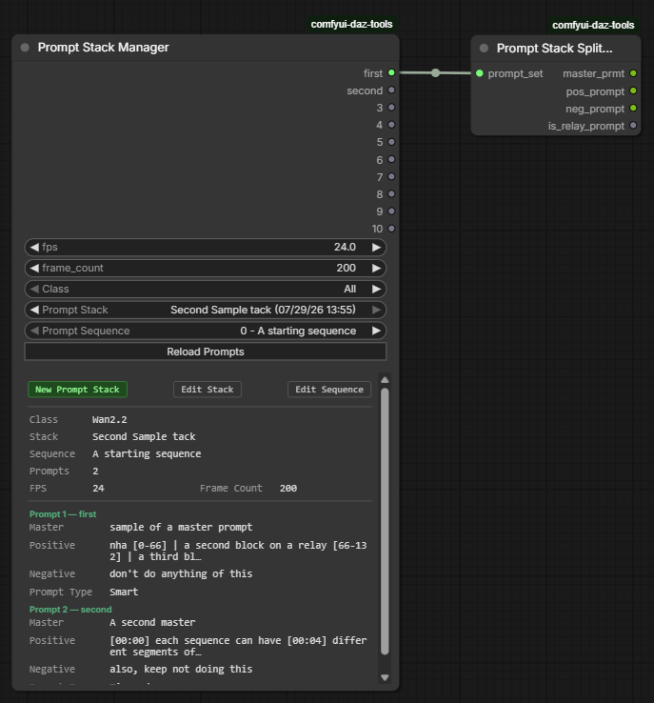Select the next Class option with the right arrow
This screenshot has width=654, height=703.
pyautogui.click(x=376, y=290)
